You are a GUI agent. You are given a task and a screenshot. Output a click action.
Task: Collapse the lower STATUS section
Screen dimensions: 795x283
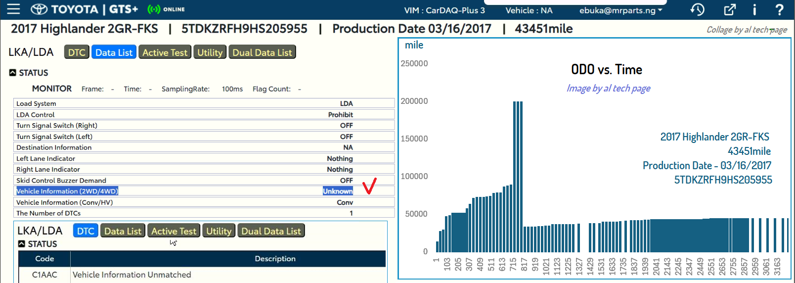click(x=22, y=244)
